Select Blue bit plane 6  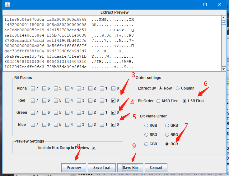click(44, 125)
